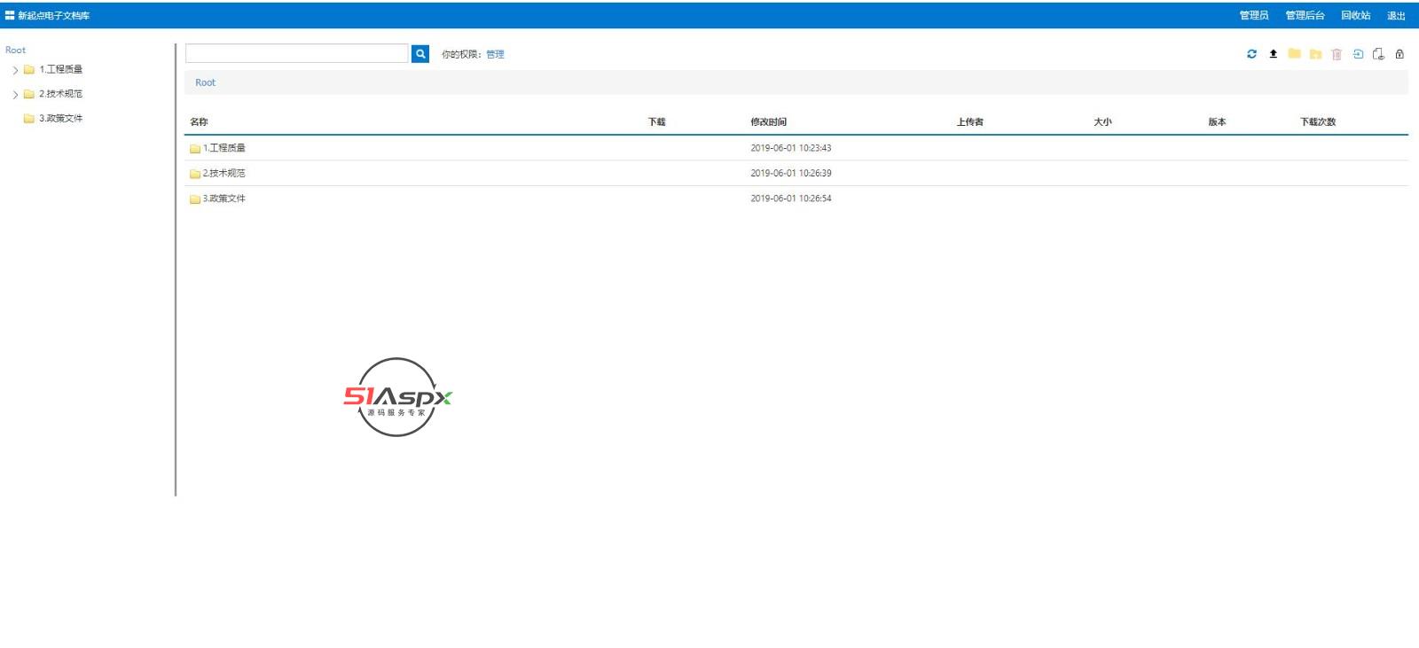Click the padlock permissions icon
The width and height of the screenshot is (1419, 648).
pos(1399,54)
